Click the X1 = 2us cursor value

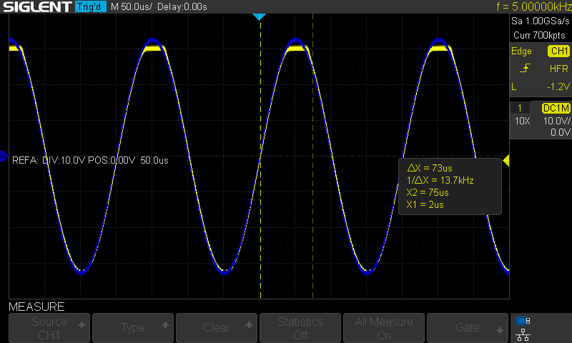[x=425, y=205]
